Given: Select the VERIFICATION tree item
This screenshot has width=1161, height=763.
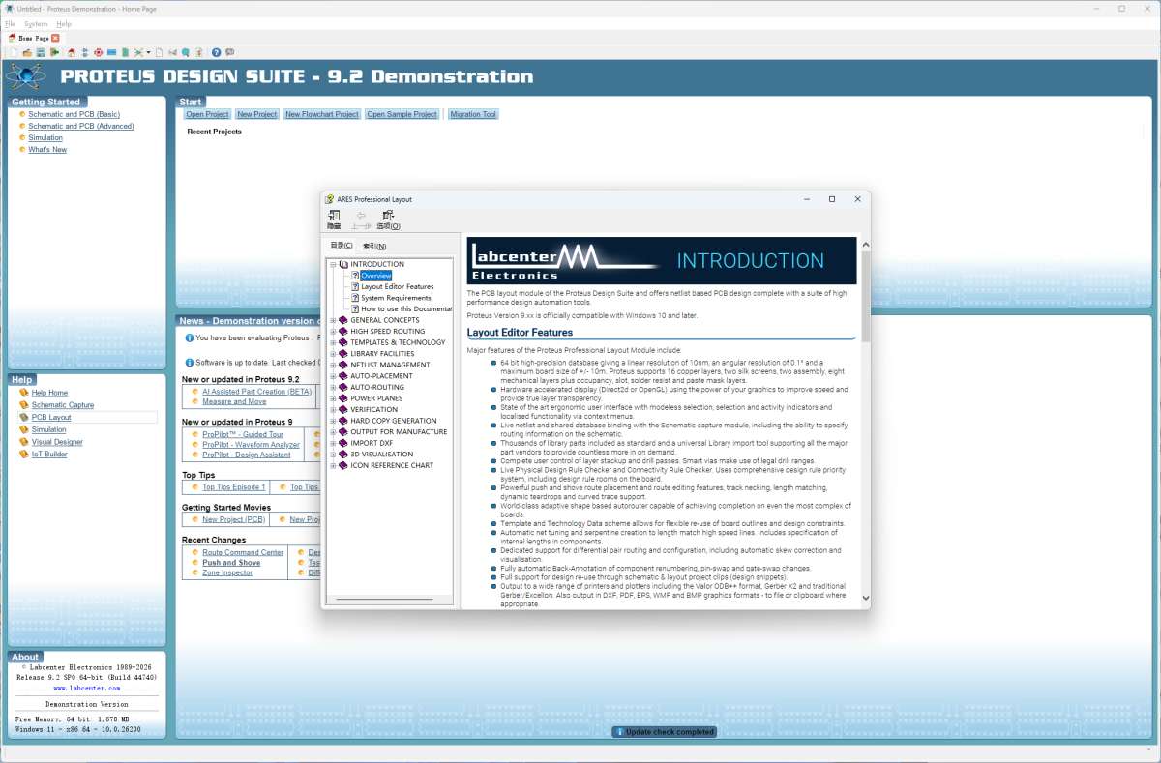Looking at the screenshot, I should tap(373, 409).
